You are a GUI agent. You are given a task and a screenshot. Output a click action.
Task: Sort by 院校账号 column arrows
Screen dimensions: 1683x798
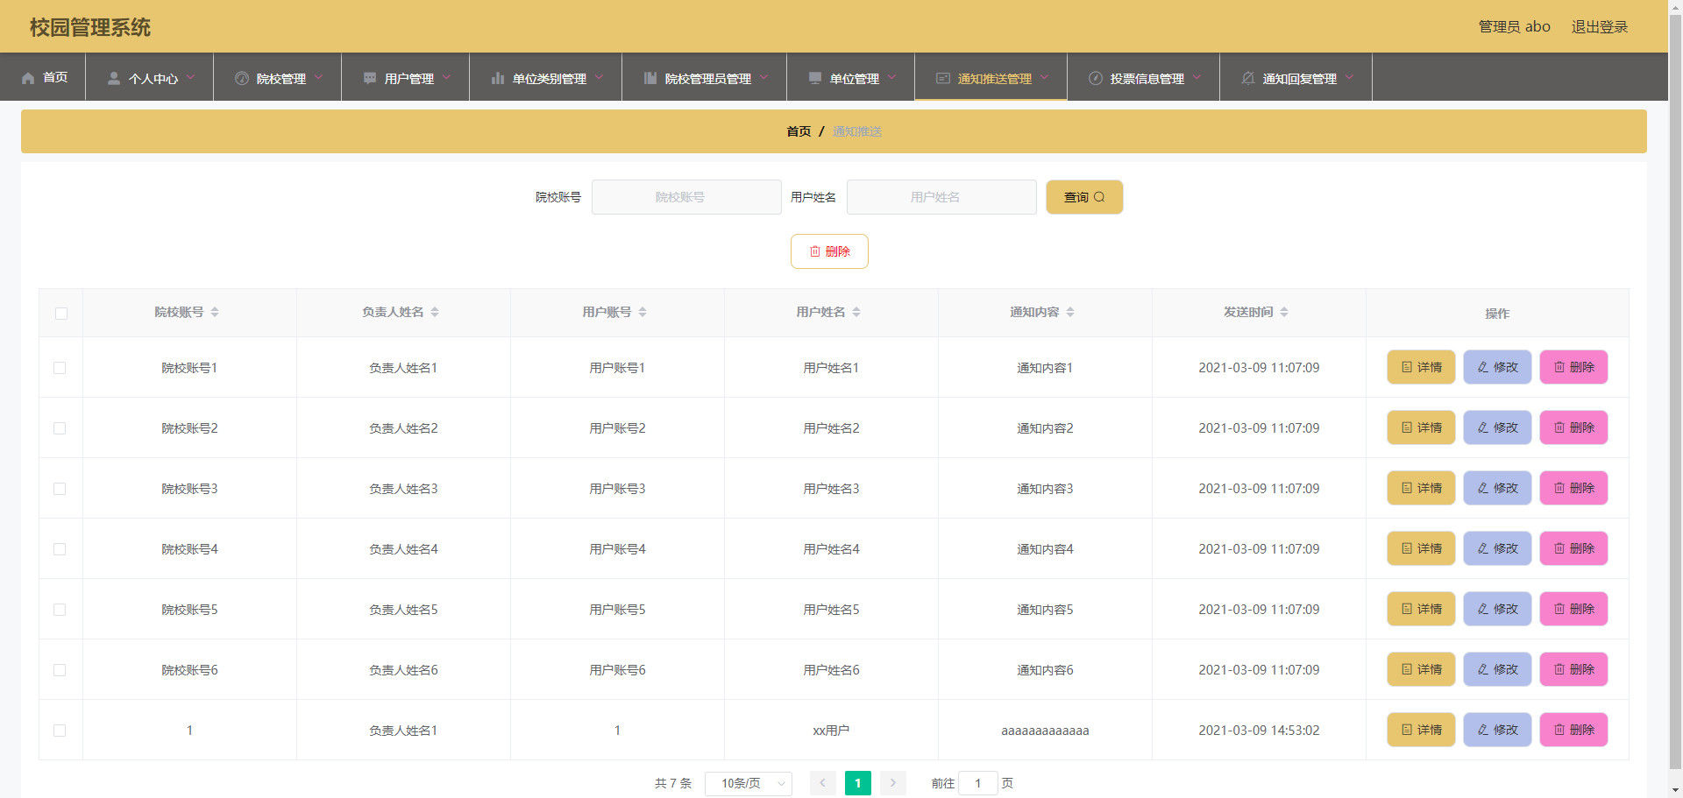[215, 312]
